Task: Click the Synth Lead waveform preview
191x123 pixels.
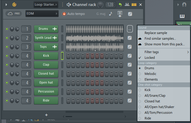Action: point(95,38)
